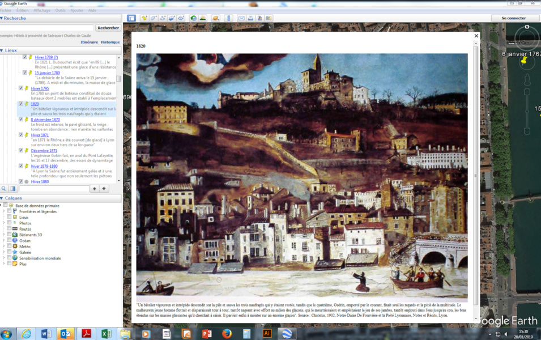Uncheck the 1820 place checkbox
This screenshot has height=340, width=541.
[x=21, y=104]
